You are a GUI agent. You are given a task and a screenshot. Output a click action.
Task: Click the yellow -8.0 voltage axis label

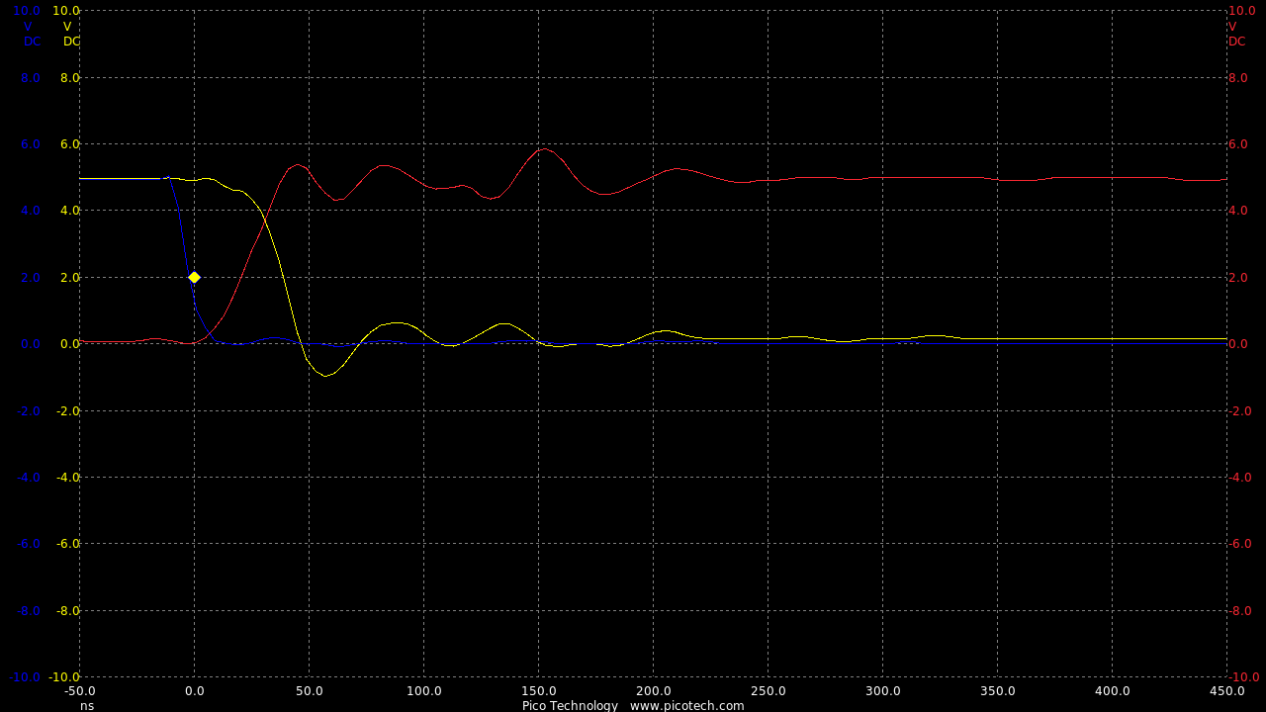pos(67,610)
